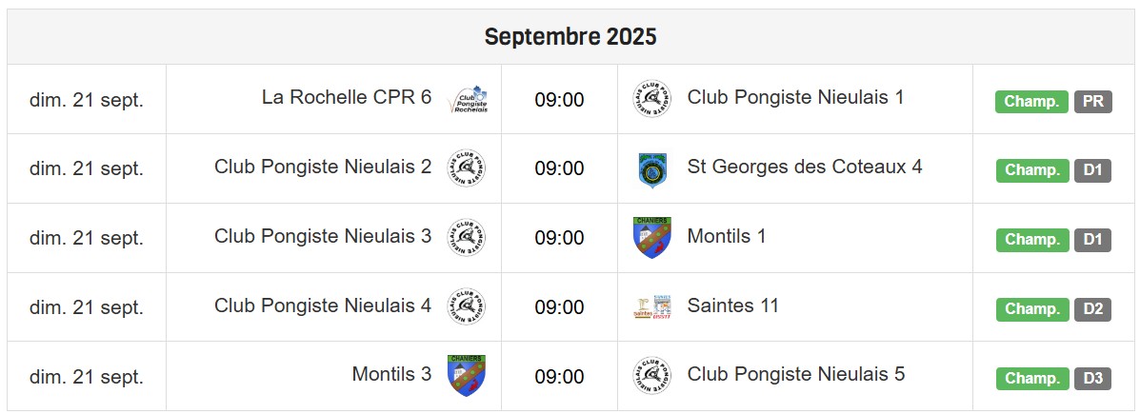Open the La Rochelle CPR 6 team link
The height and width of the screenshot is (414, 1140).
(347, 97)
